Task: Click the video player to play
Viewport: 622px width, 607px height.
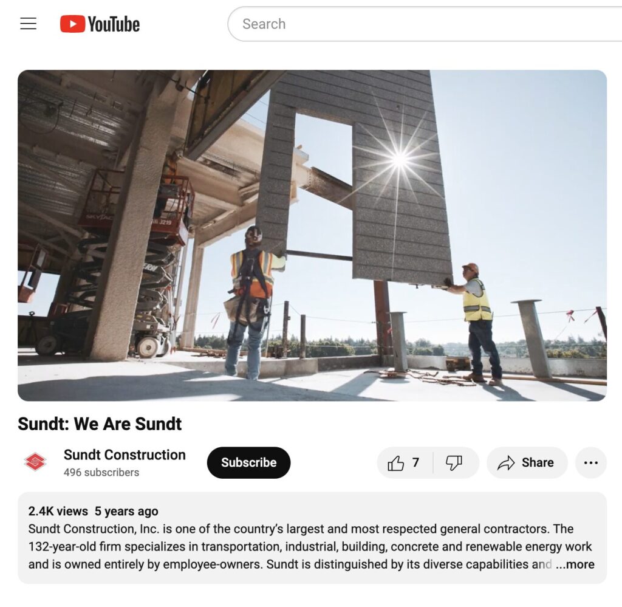Action: (312, 235)
